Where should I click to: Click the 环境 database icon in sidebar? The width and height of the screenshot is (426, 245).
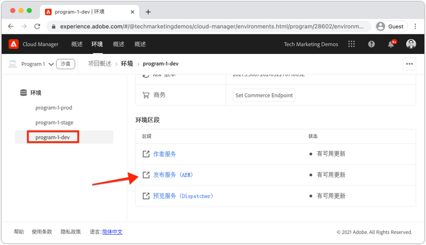tap(24, 92)
